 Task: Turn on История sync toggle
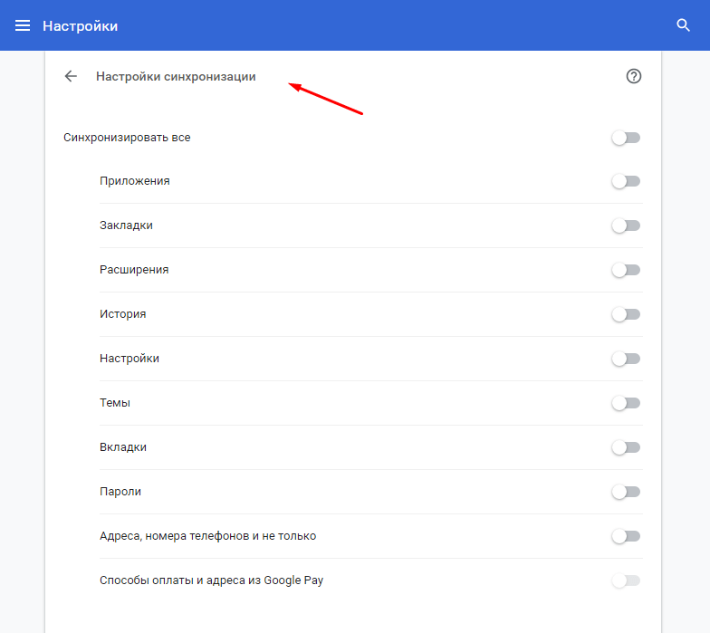(x=626, y=314)
